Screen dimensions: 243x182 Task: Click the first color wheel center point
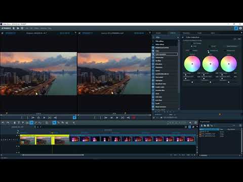click(192, 64)
